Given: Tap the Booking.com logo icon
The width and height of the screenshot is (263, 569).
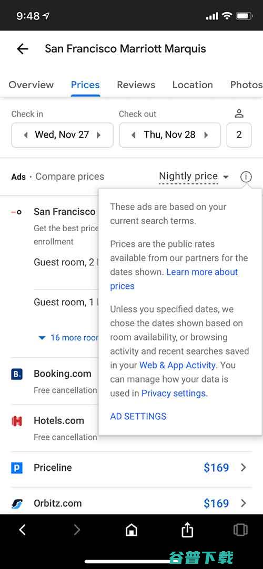Looking at the screenshot, I should (17, 374).
